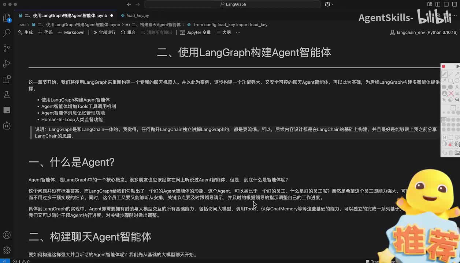
Task: Click the LangGraph search box in title bar
Action: [233, 4]
